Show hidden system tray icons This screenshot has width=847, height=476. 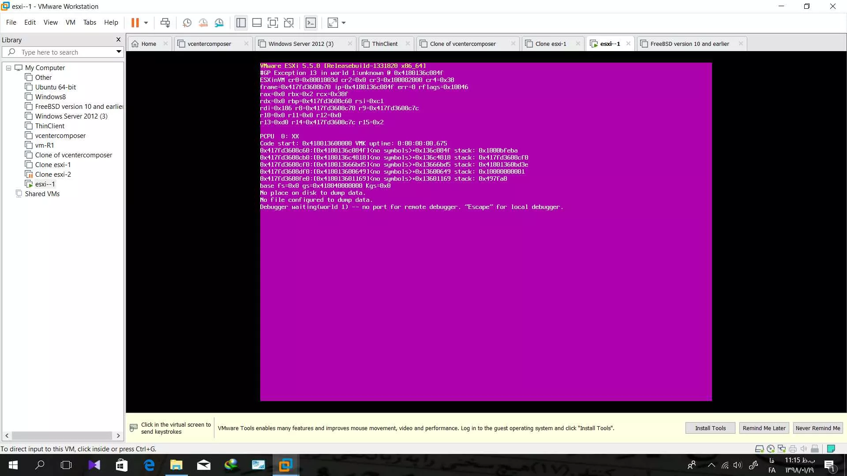pos(711,465)
